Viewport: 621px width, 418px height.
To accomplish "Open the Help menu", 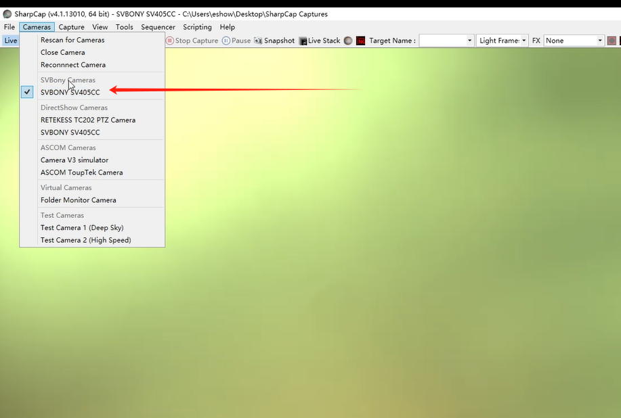I will pyautogui.click(x=228, y=27).
